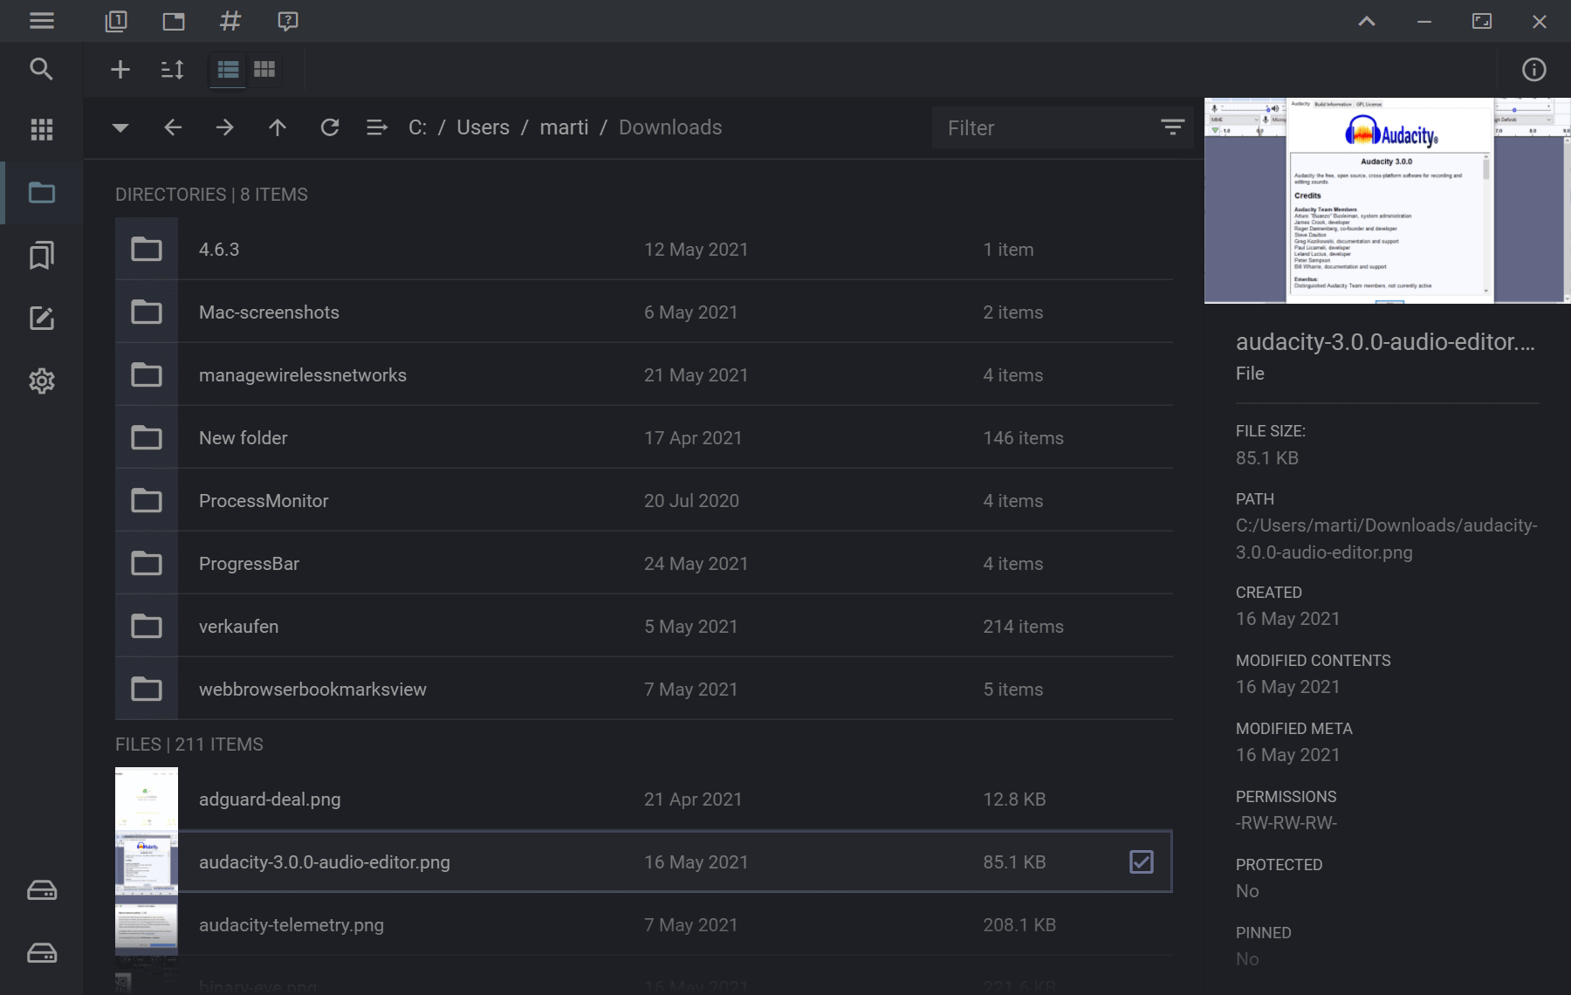Screen dimensions: 1571x995
Task: Open the Settings gear in the sidebar
Action: pos(41,381)
